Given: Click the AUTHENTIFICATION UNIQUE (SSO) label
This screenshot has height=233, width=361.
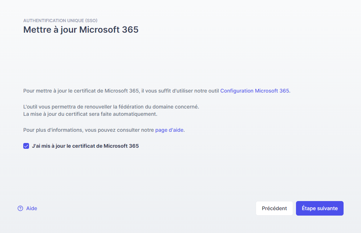Looking at the screenshot, I should point(60,20).
